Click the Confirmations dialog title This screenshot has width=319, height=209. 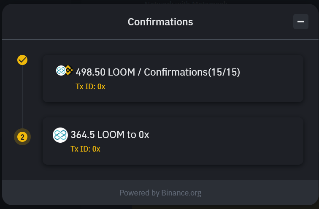160,22
